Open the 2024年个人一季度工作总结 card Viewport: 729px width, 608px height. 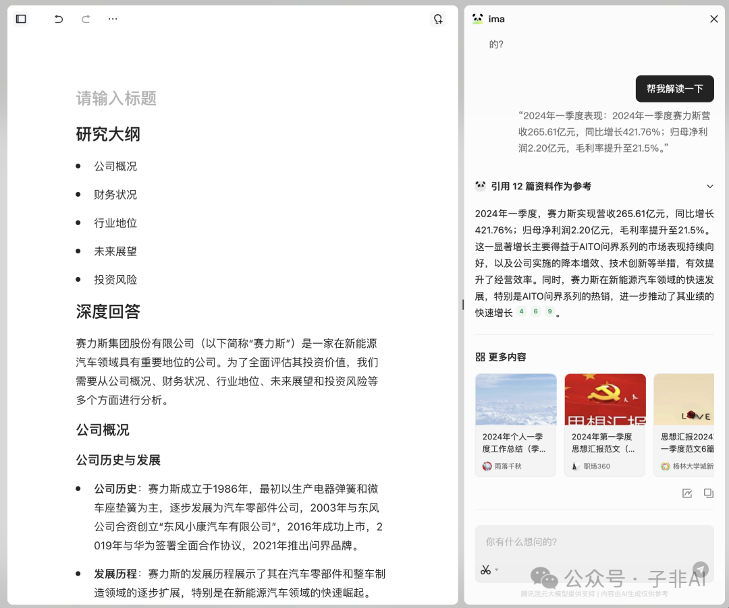point(516,425)
